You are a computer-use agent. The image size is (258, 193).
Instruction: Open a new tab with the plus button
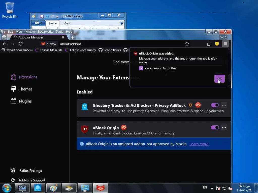72,37
